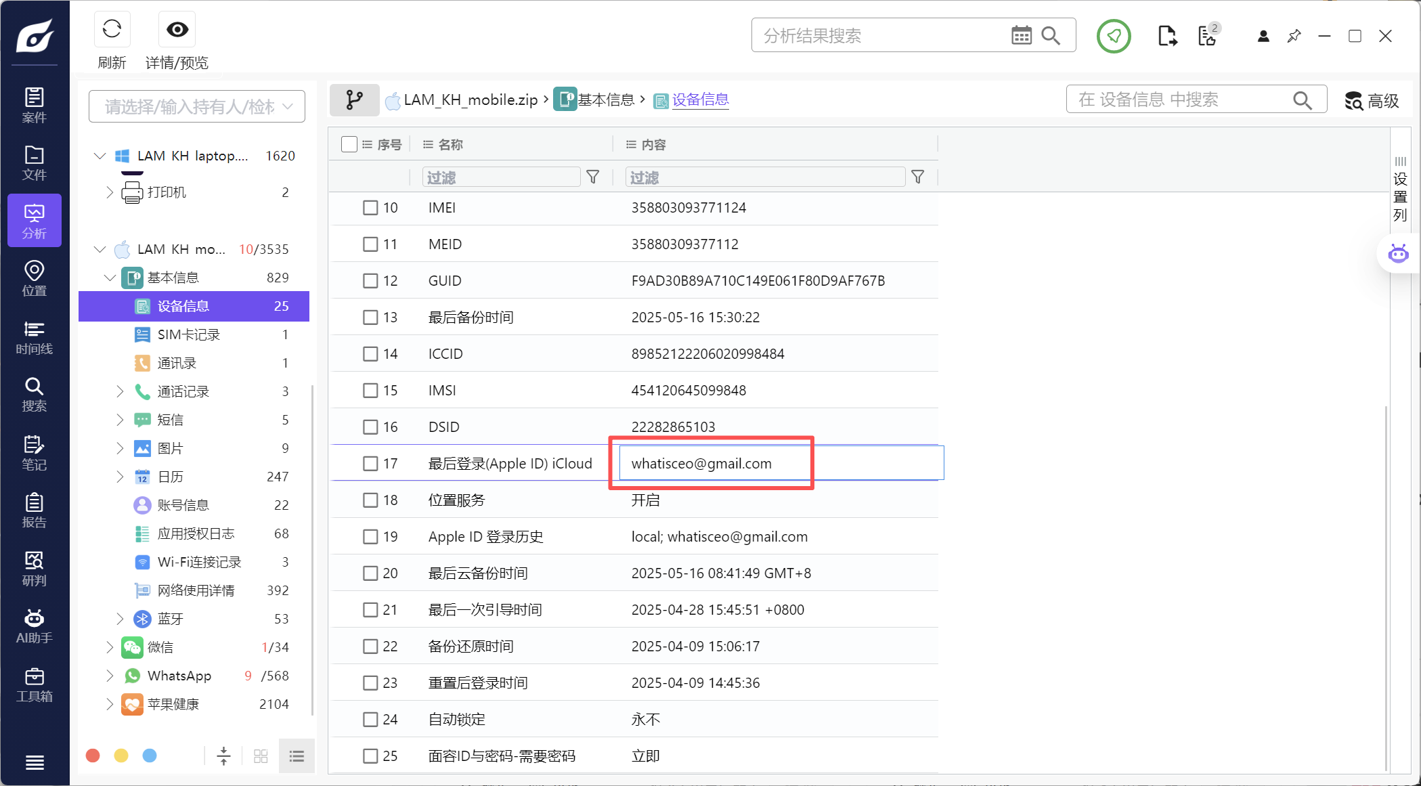Expand the WhatsApp tree node
The width and height of the screenshot is (1421, 786).
pyautogui.click(x=110, y=676)
